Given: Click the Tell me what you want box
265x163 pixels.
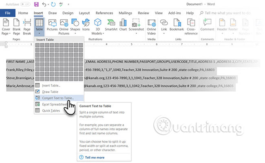Looking at the screenshot, I should coord(225,13).
